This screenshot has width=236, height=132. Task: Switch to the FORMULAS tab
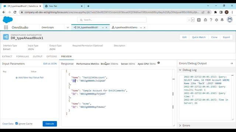click(22, 56)
